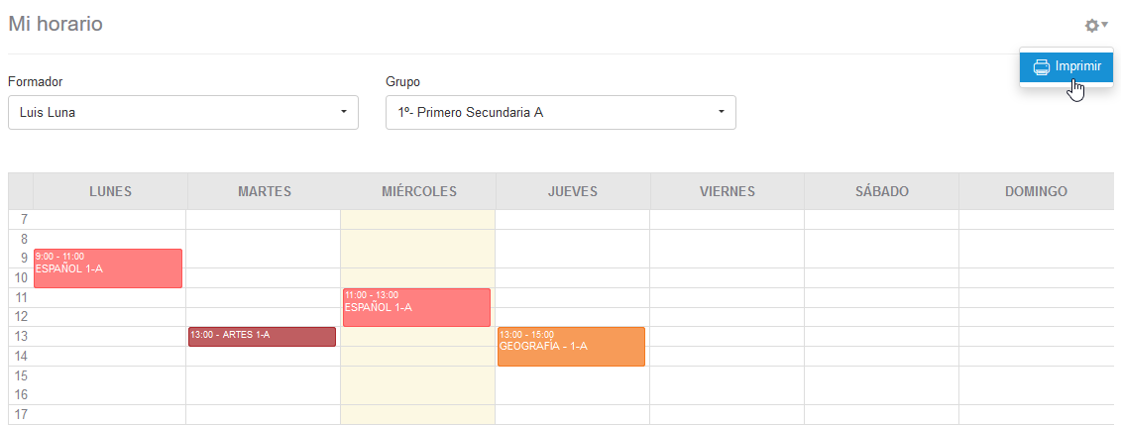Click the 7 hour row label
This screenshot has height=425, width=1121.
click(x=23, y=219)
